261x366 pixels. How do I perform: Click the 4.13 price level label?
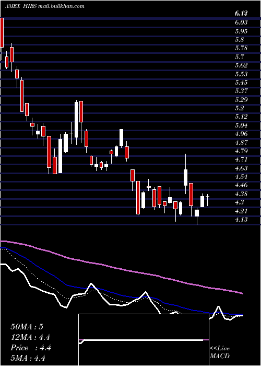(x=241, y=220)
